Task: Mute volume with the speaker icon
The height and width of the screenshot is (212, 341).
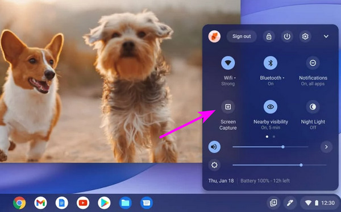Action: (214, 147)
